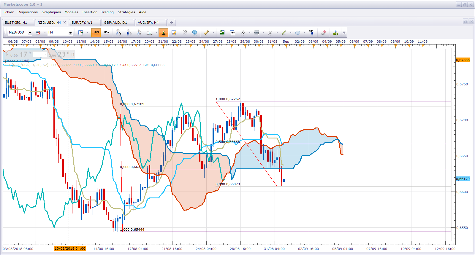The width and height of the screenshot is (475, 255).
Task: Open the NZD/USD instrument dropdown
Action: (x=30, y=33)
